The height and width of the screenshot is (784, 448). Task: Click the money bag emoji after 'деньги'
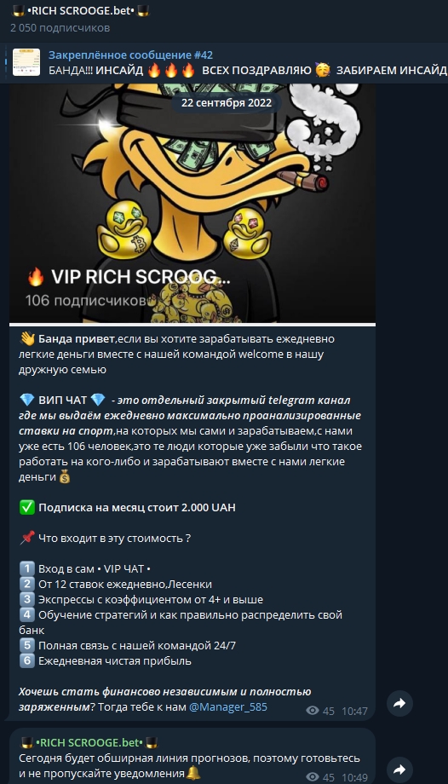[65, 477]
